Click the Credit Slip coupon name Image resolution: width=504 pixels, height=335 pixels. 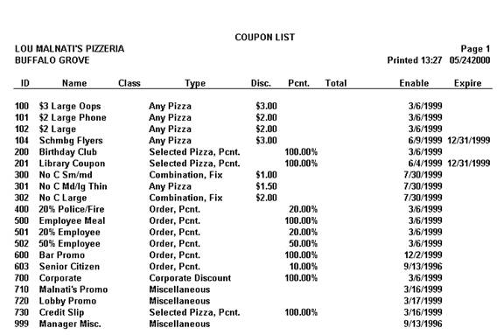(61, 312)
